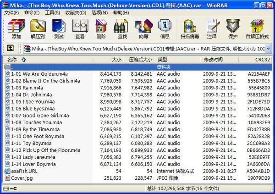Image resolution: width=275 pixels, height=194 pixels.
Task: Click the packed size value 228,547
Action: [143, 178]
